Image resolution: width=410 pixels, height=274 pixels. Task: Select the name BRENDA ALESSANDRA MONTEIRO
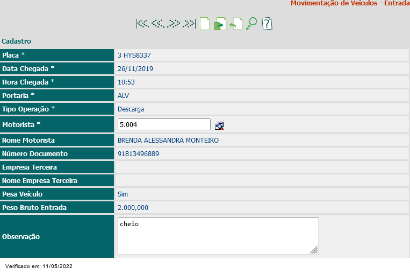point(168,140)
